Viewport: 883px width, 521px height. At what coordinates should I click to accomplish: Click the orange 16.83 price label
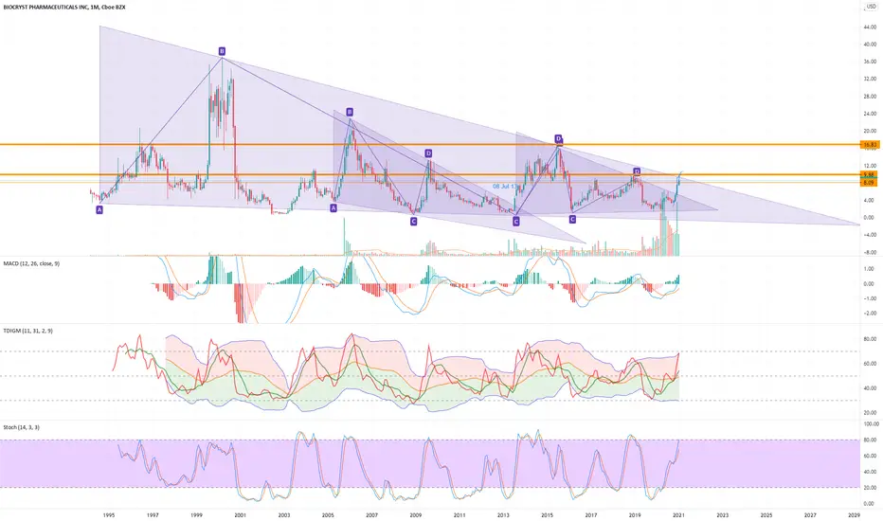tap(870, 145)
